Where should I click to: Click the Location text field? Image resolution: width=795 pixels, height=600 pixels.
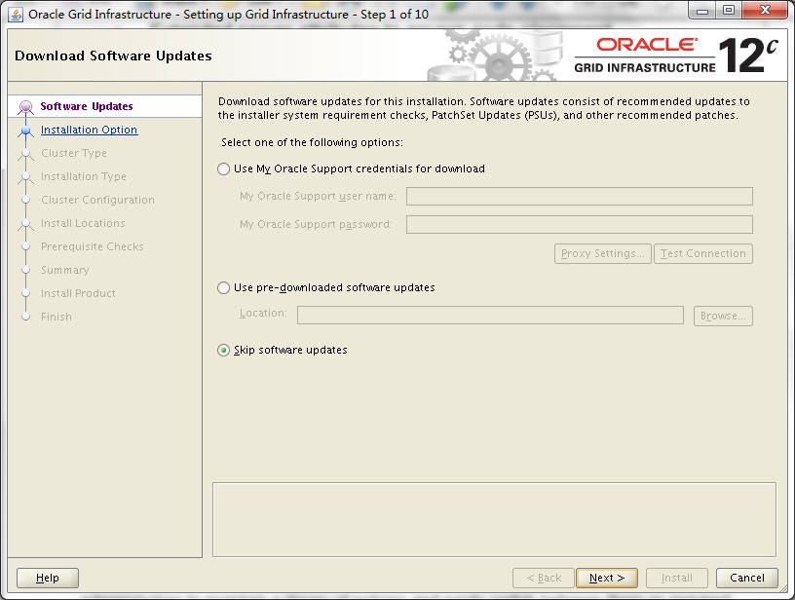[490, 316]
